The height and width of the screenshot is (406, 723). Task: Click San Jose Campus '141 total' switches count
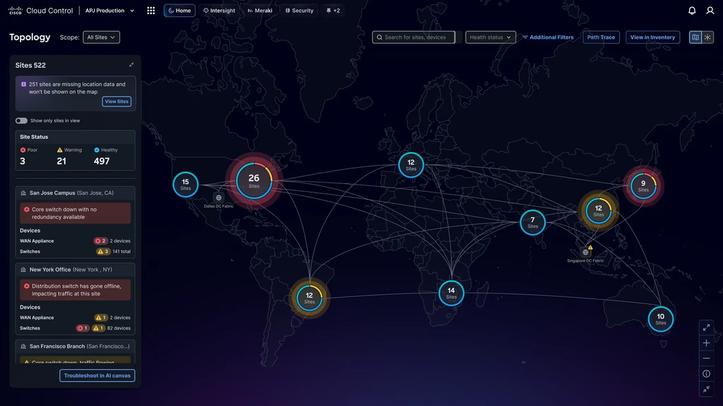point(121,252)
